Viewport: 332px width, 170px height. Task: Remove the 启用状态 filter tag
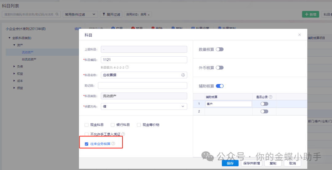(x=149, y=15)
